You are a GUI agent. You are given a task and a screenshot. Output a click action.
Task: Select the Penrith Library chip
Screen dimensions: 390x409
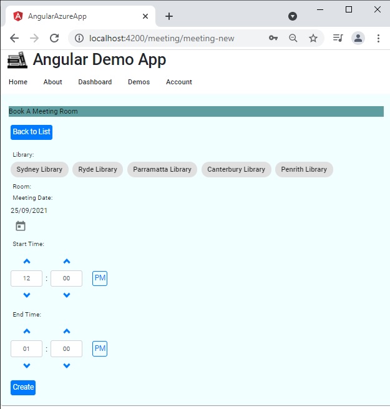pos(304,170)
